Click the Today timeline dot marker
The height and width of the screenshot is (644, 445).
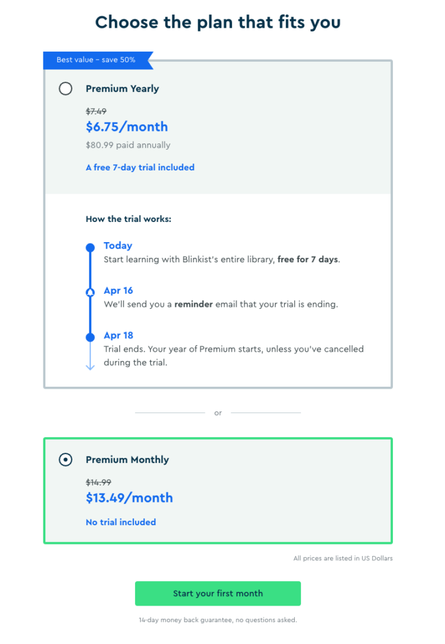(90, 247)
